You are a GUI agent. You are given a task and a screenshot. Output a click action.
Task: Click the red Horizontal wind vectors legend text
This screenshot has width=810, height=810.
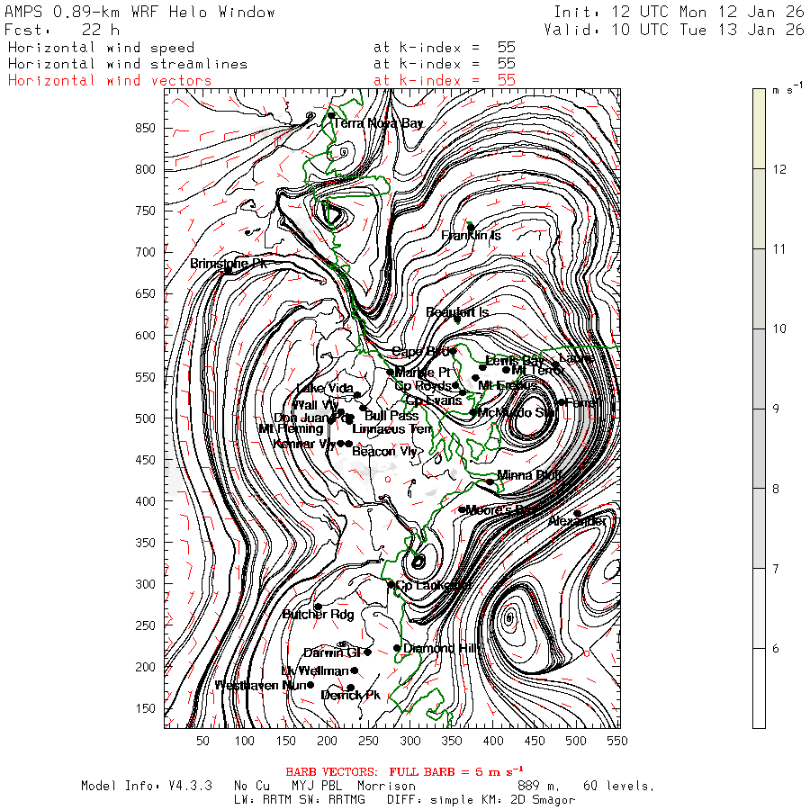(110, 80)
